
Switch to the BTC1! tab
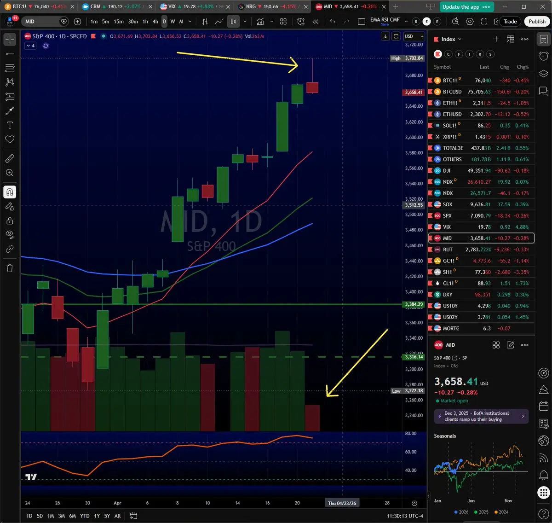tap(39, 6)
